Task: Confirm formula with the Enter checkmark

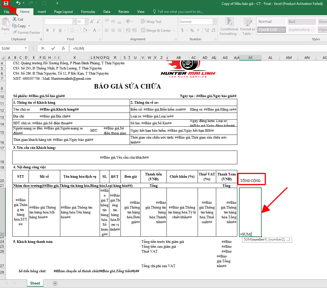Action: tap(53, 48)
